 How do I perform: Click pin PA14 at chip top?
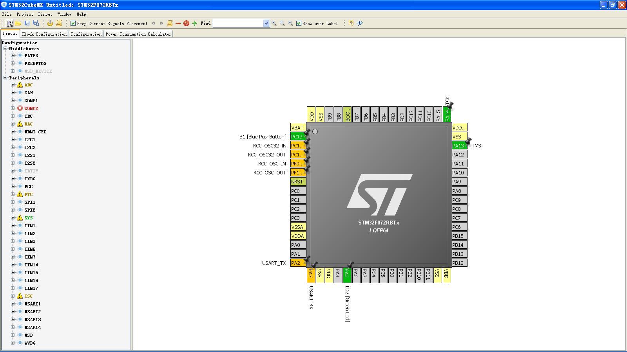(x=447, y=114)
